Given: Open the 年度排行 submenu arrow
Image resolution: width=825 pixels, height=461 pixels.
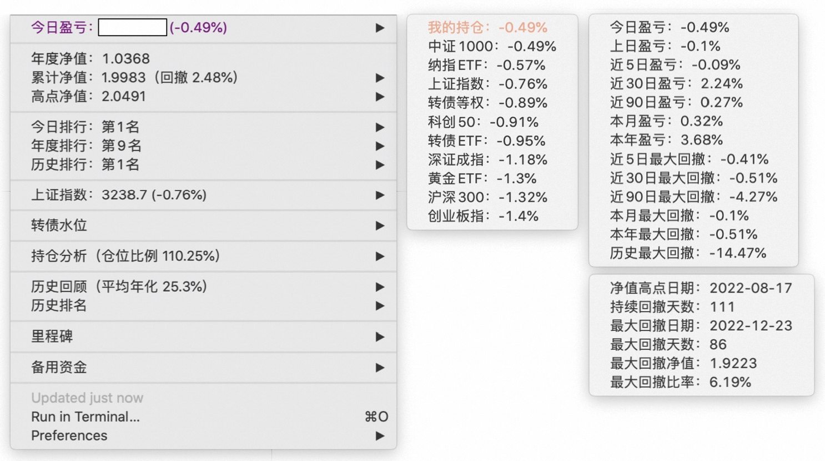Looking at the screenshot, I should click(380, 146).
